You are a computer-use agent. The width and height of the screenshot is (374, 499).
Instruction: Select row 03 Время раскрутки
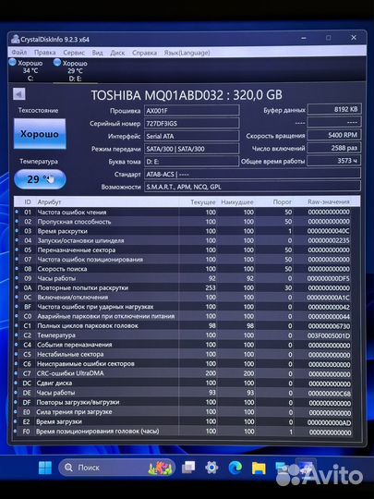coord(183,231)
